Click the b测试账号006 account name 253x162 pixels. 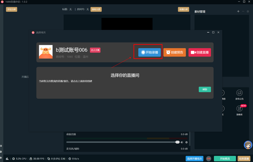72,50
